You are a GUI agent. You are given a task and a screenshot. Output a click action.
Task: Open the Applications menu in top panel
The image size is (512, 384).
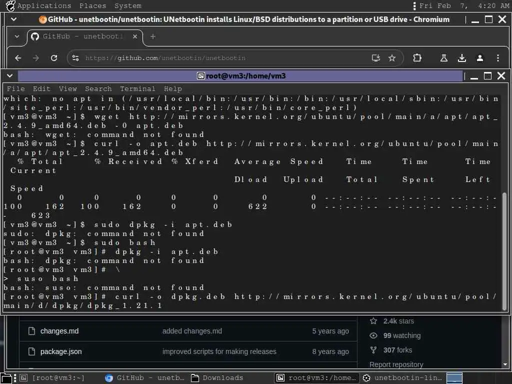[x=44, y=6]
